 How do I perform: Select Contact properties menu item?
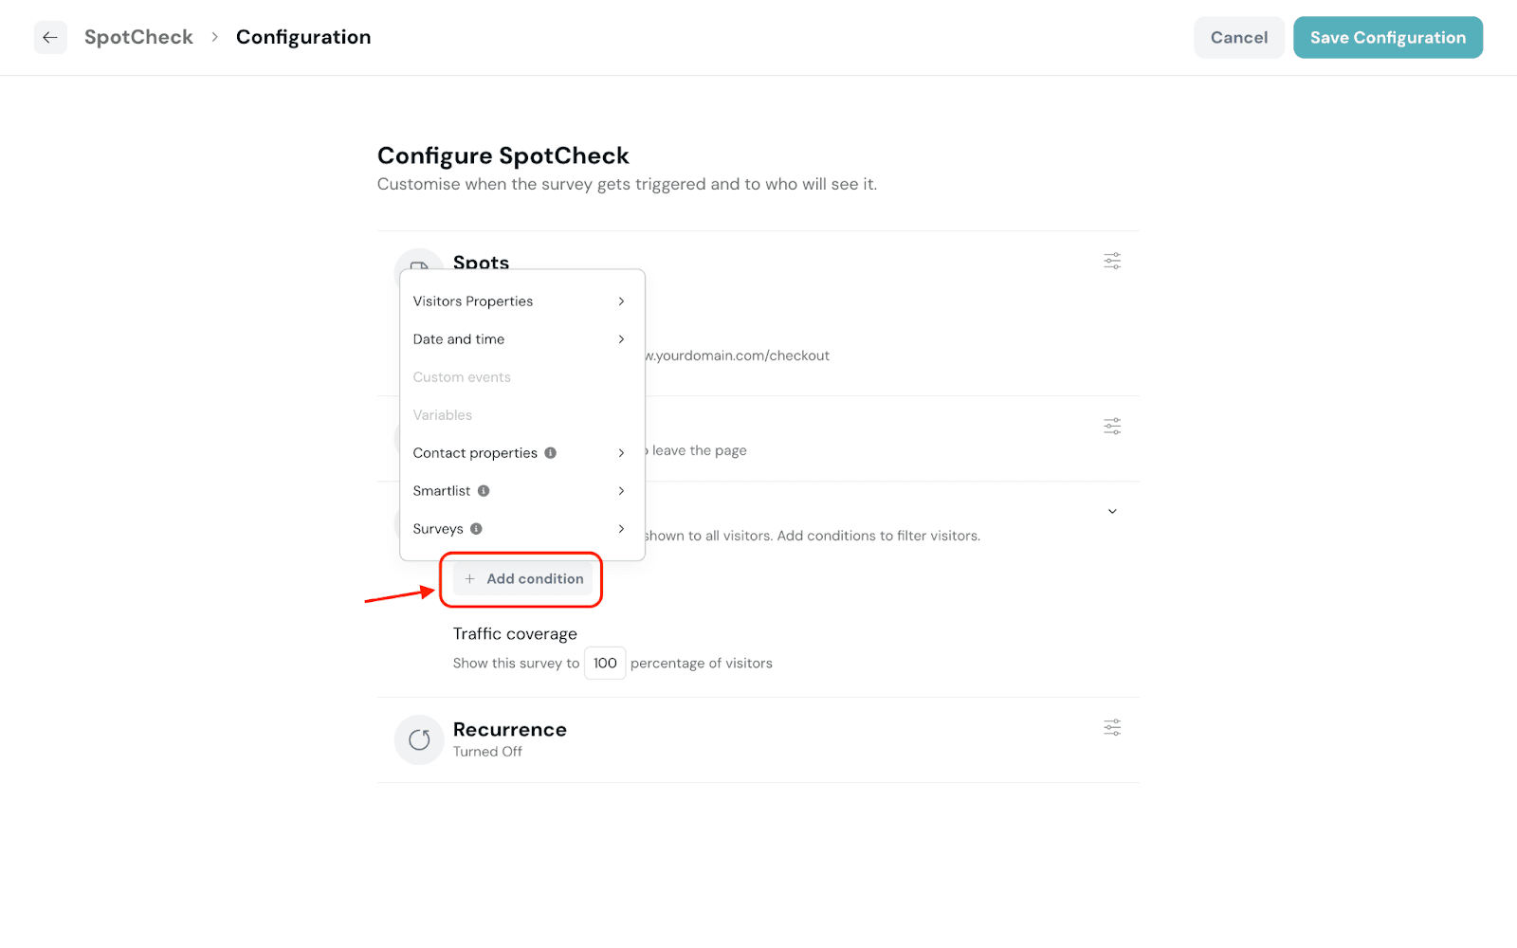point(475,453)
